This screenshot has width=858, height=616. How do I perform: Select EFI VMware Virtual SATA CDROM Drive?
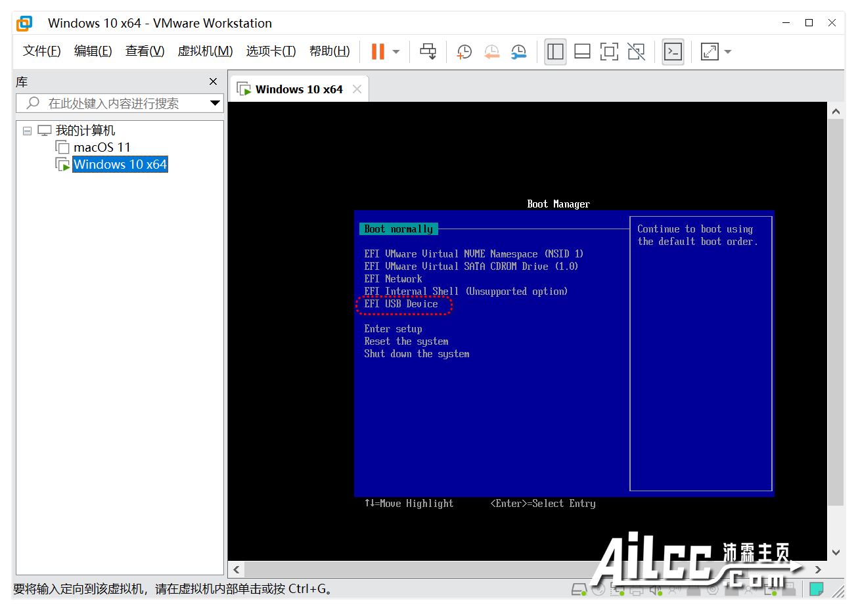471,267
